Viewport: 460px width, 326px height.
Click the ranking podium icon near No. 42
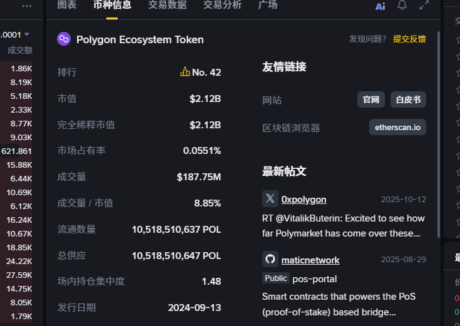point(185,72)
